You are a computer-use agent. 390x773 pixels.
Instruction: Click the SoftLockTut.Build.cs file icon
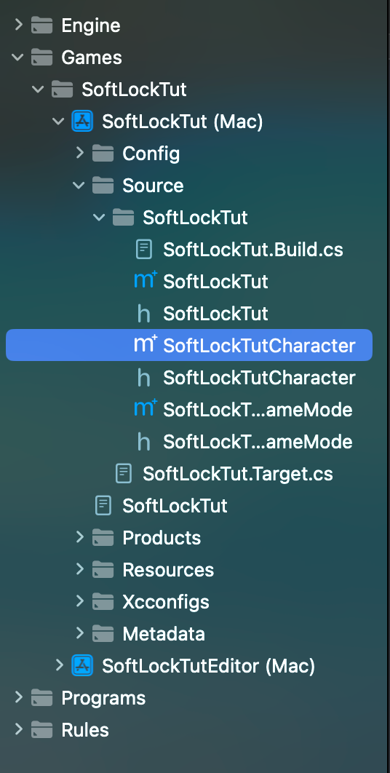click(x=143, y=250)
